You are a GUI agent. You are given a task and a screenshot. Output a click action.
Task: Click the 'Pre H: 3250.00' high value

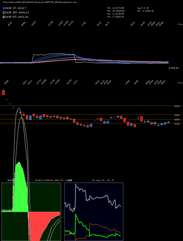tap(116, 11)
